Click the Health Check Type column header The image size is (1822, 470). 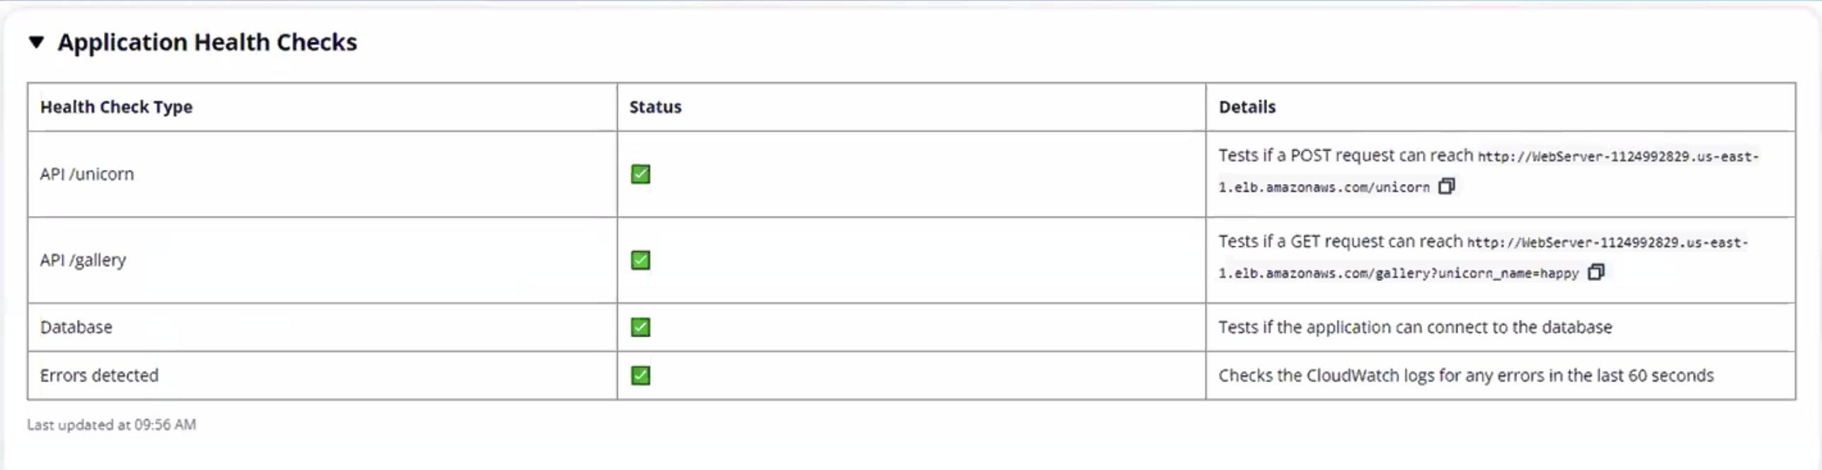[x=116, y=107]
